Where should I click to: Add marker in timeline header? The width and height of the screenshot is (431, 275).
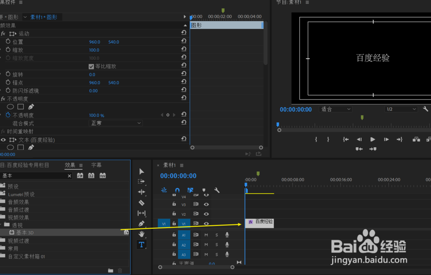coord(204,190)
